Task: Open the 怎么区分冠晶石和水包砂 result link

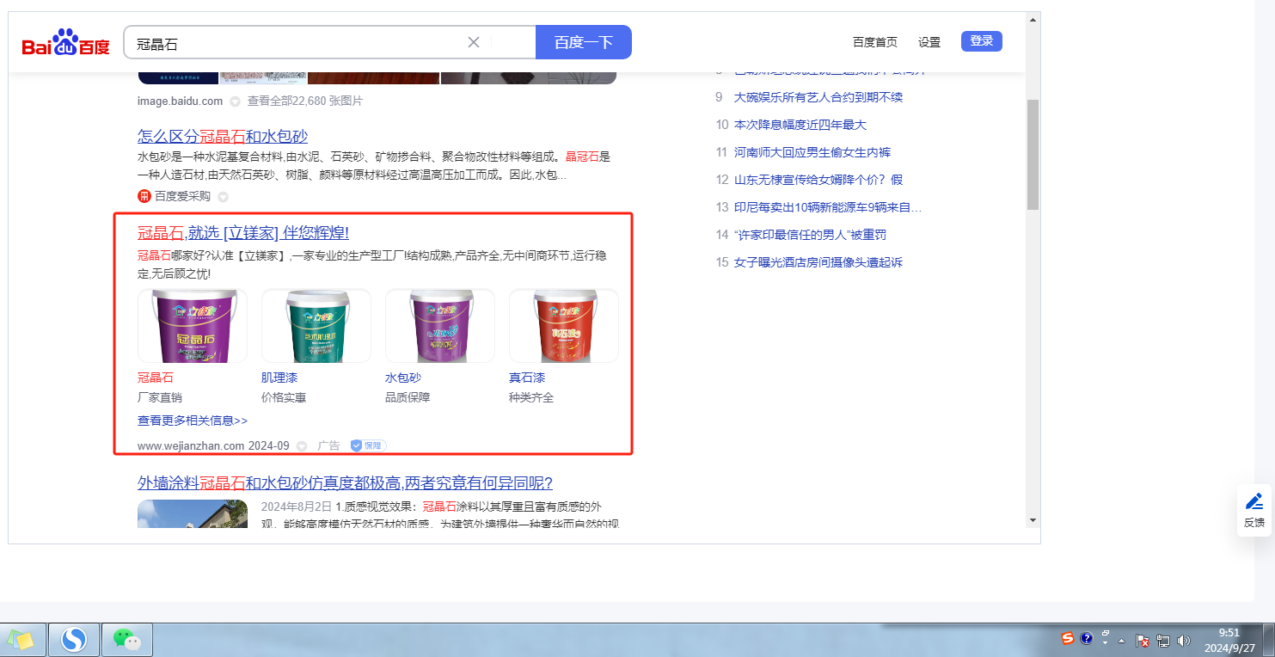Action: (x=223, y=136)
